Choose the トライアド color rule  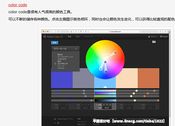pos(62,59)
